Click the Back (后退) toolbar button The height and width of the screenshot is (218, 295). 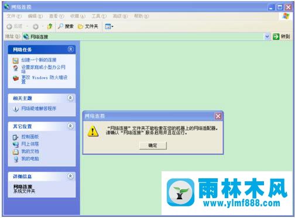point(15,26)
